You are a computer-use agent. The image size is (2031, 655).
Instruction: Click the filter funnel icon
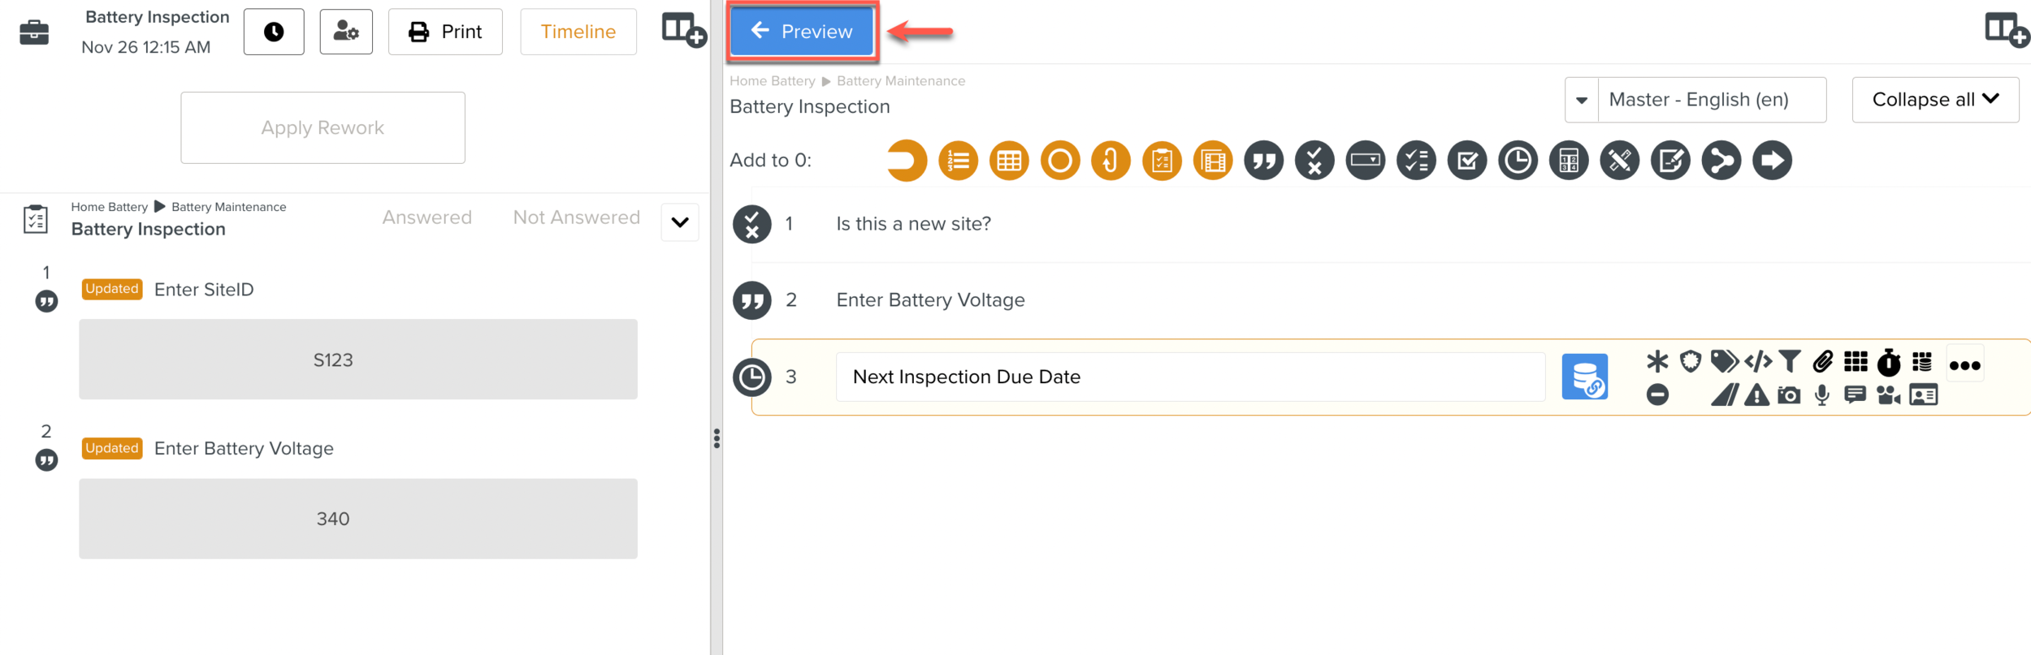pos(1790,361)
